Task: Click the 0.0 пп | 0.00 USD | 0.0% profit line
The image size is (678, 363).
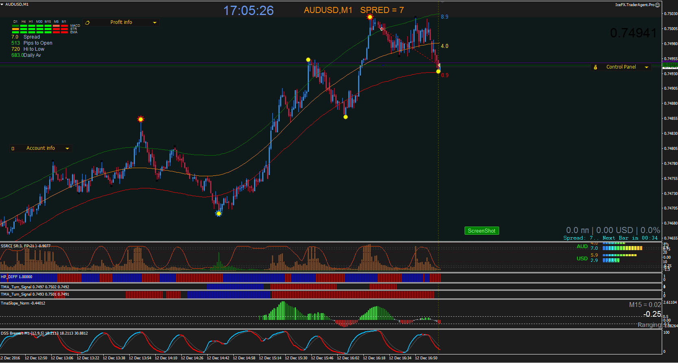Action: [x=613, y=230]
